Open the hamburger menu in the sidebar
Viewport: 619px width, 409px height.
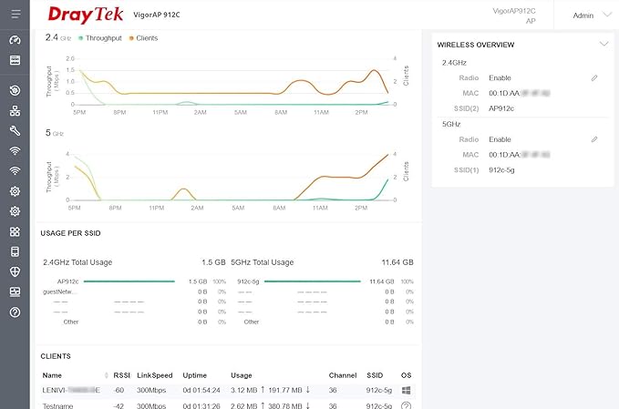(15, 15)
